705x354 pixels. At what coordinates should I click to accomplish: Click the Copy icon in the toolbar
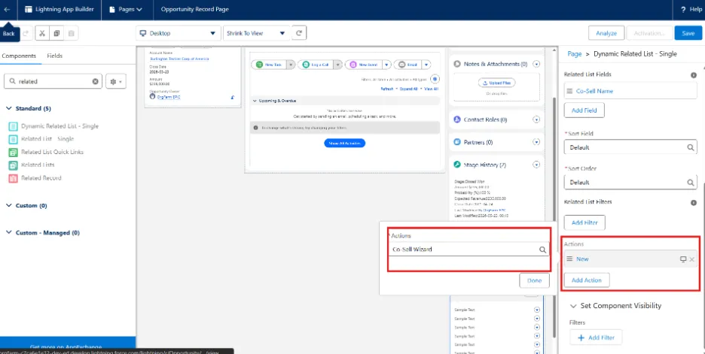click(56, 33)
